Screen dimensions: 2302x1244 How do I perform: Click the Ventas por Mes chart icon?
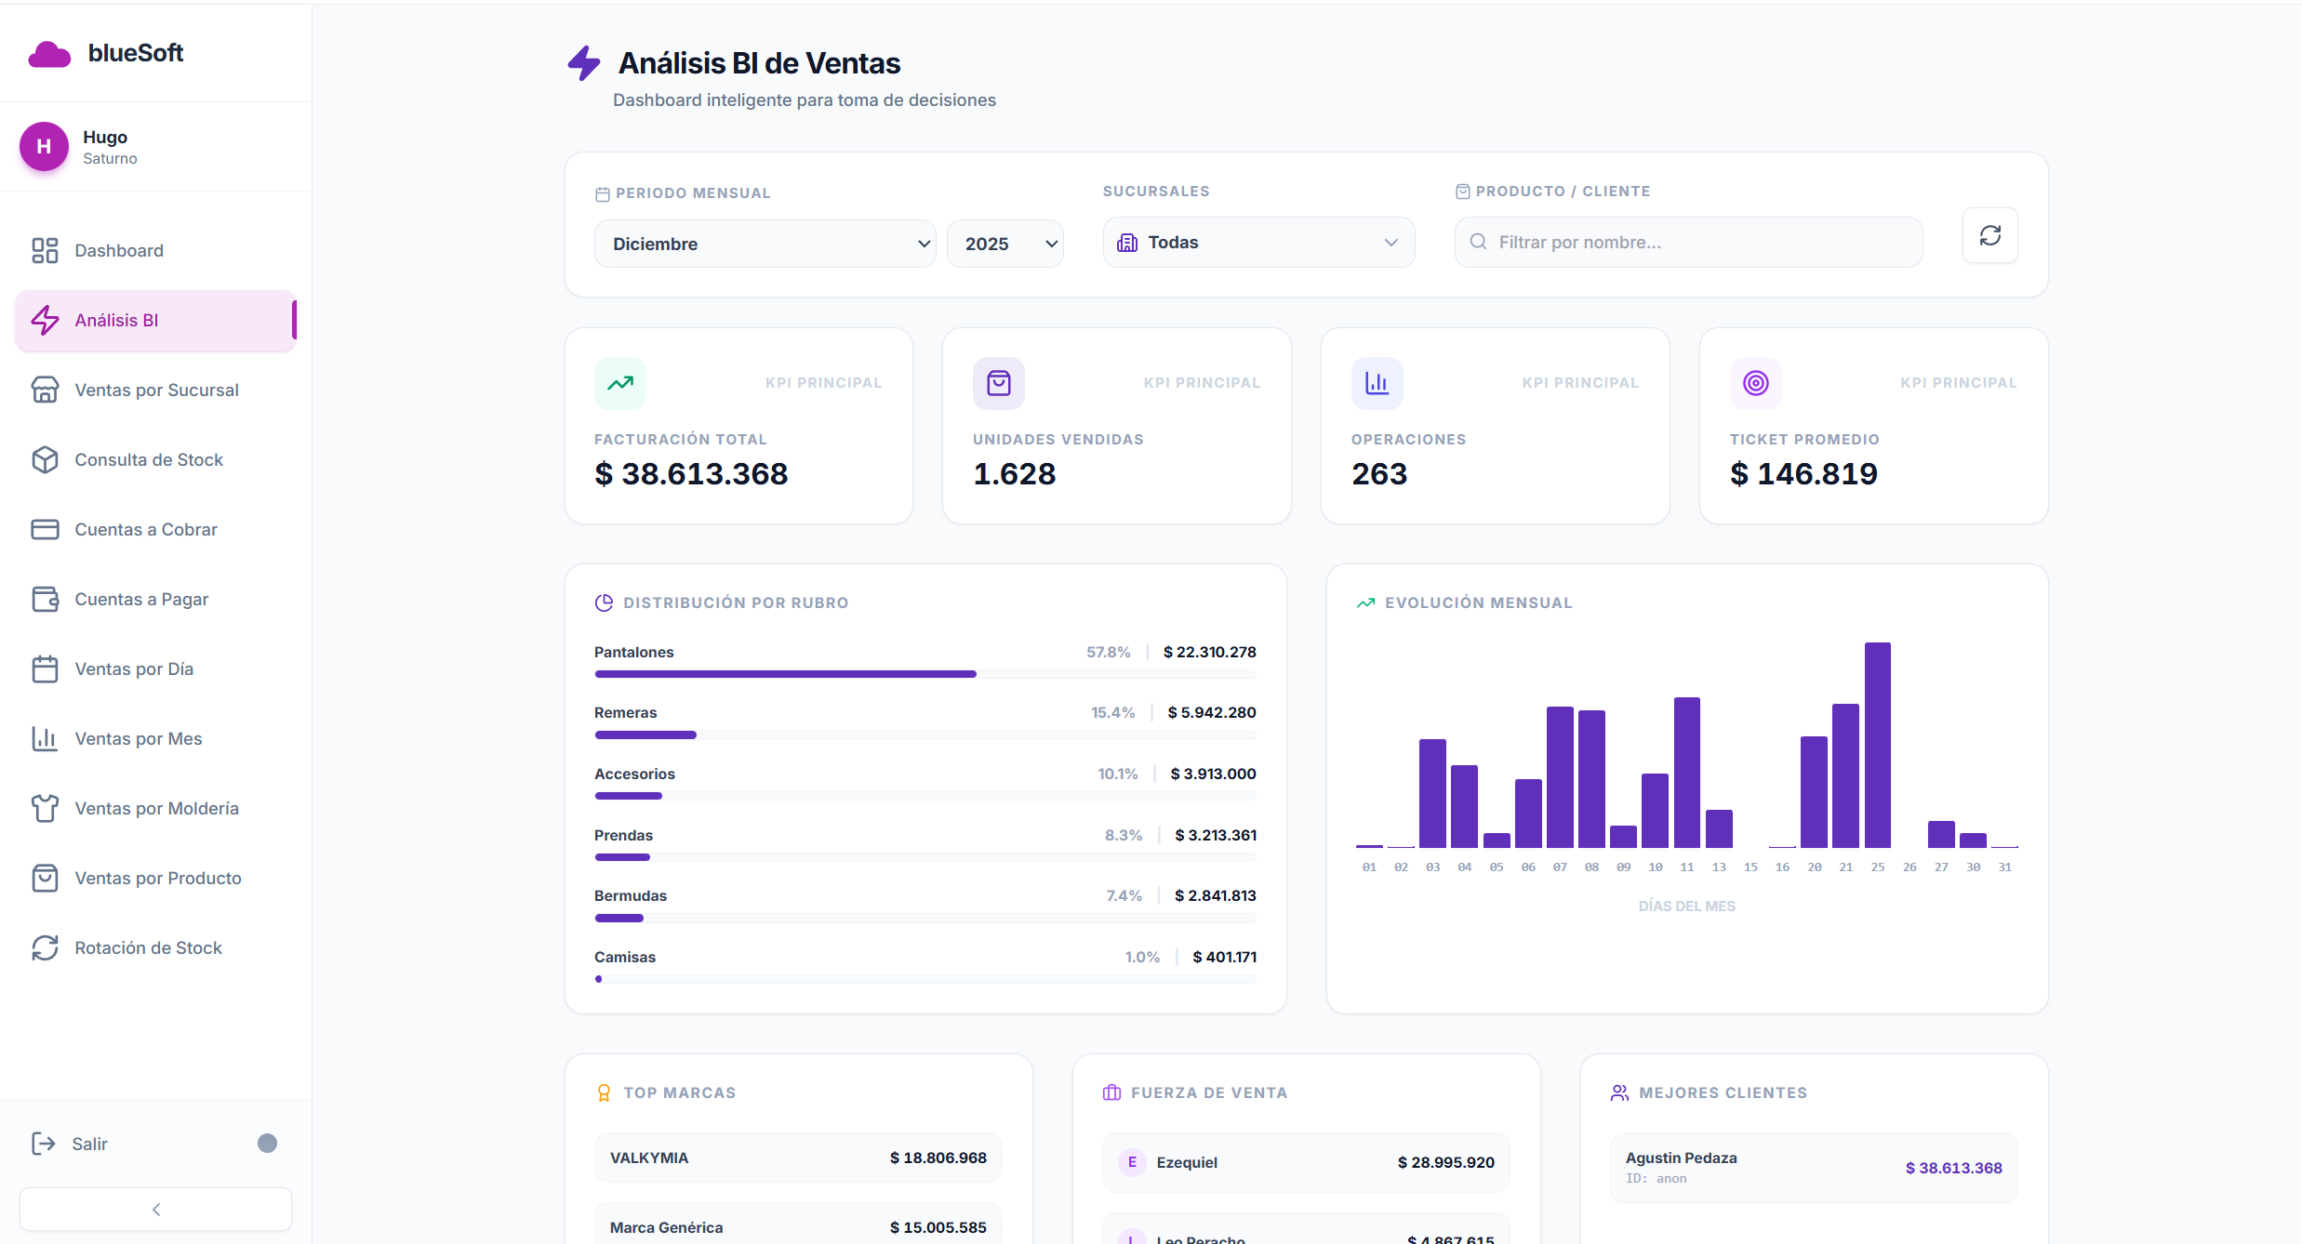(x=46, y=738)
